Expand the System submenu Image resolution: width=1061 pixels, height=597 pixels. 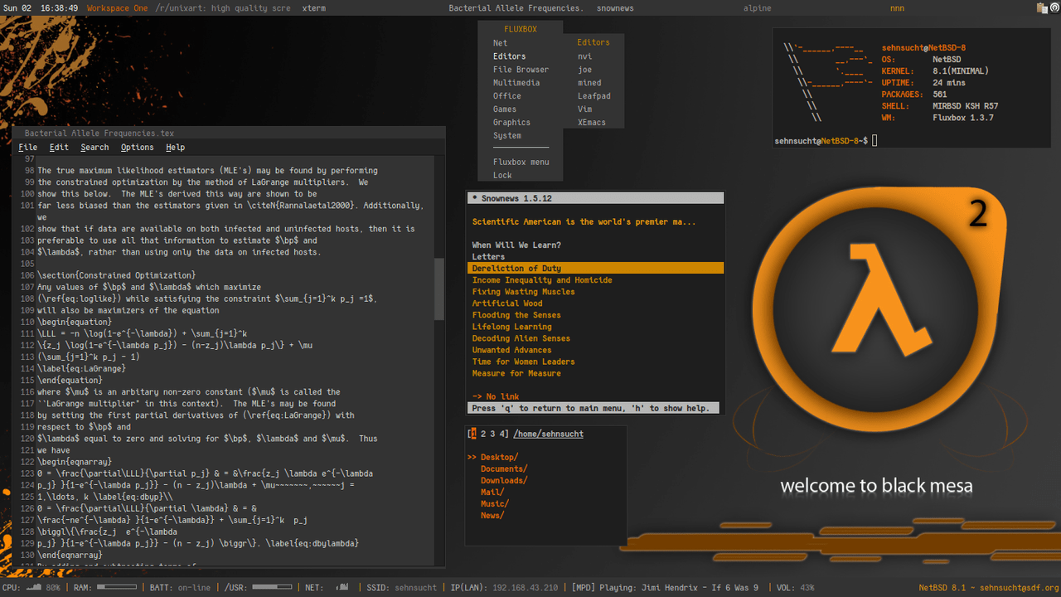click(520, 136)
